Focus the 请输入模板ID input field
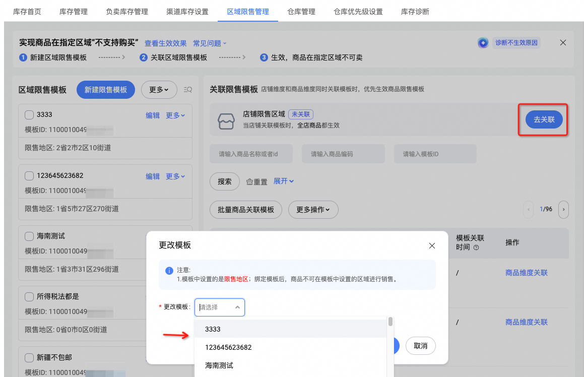Screen dimensions: 584x377 click(435, 154)
